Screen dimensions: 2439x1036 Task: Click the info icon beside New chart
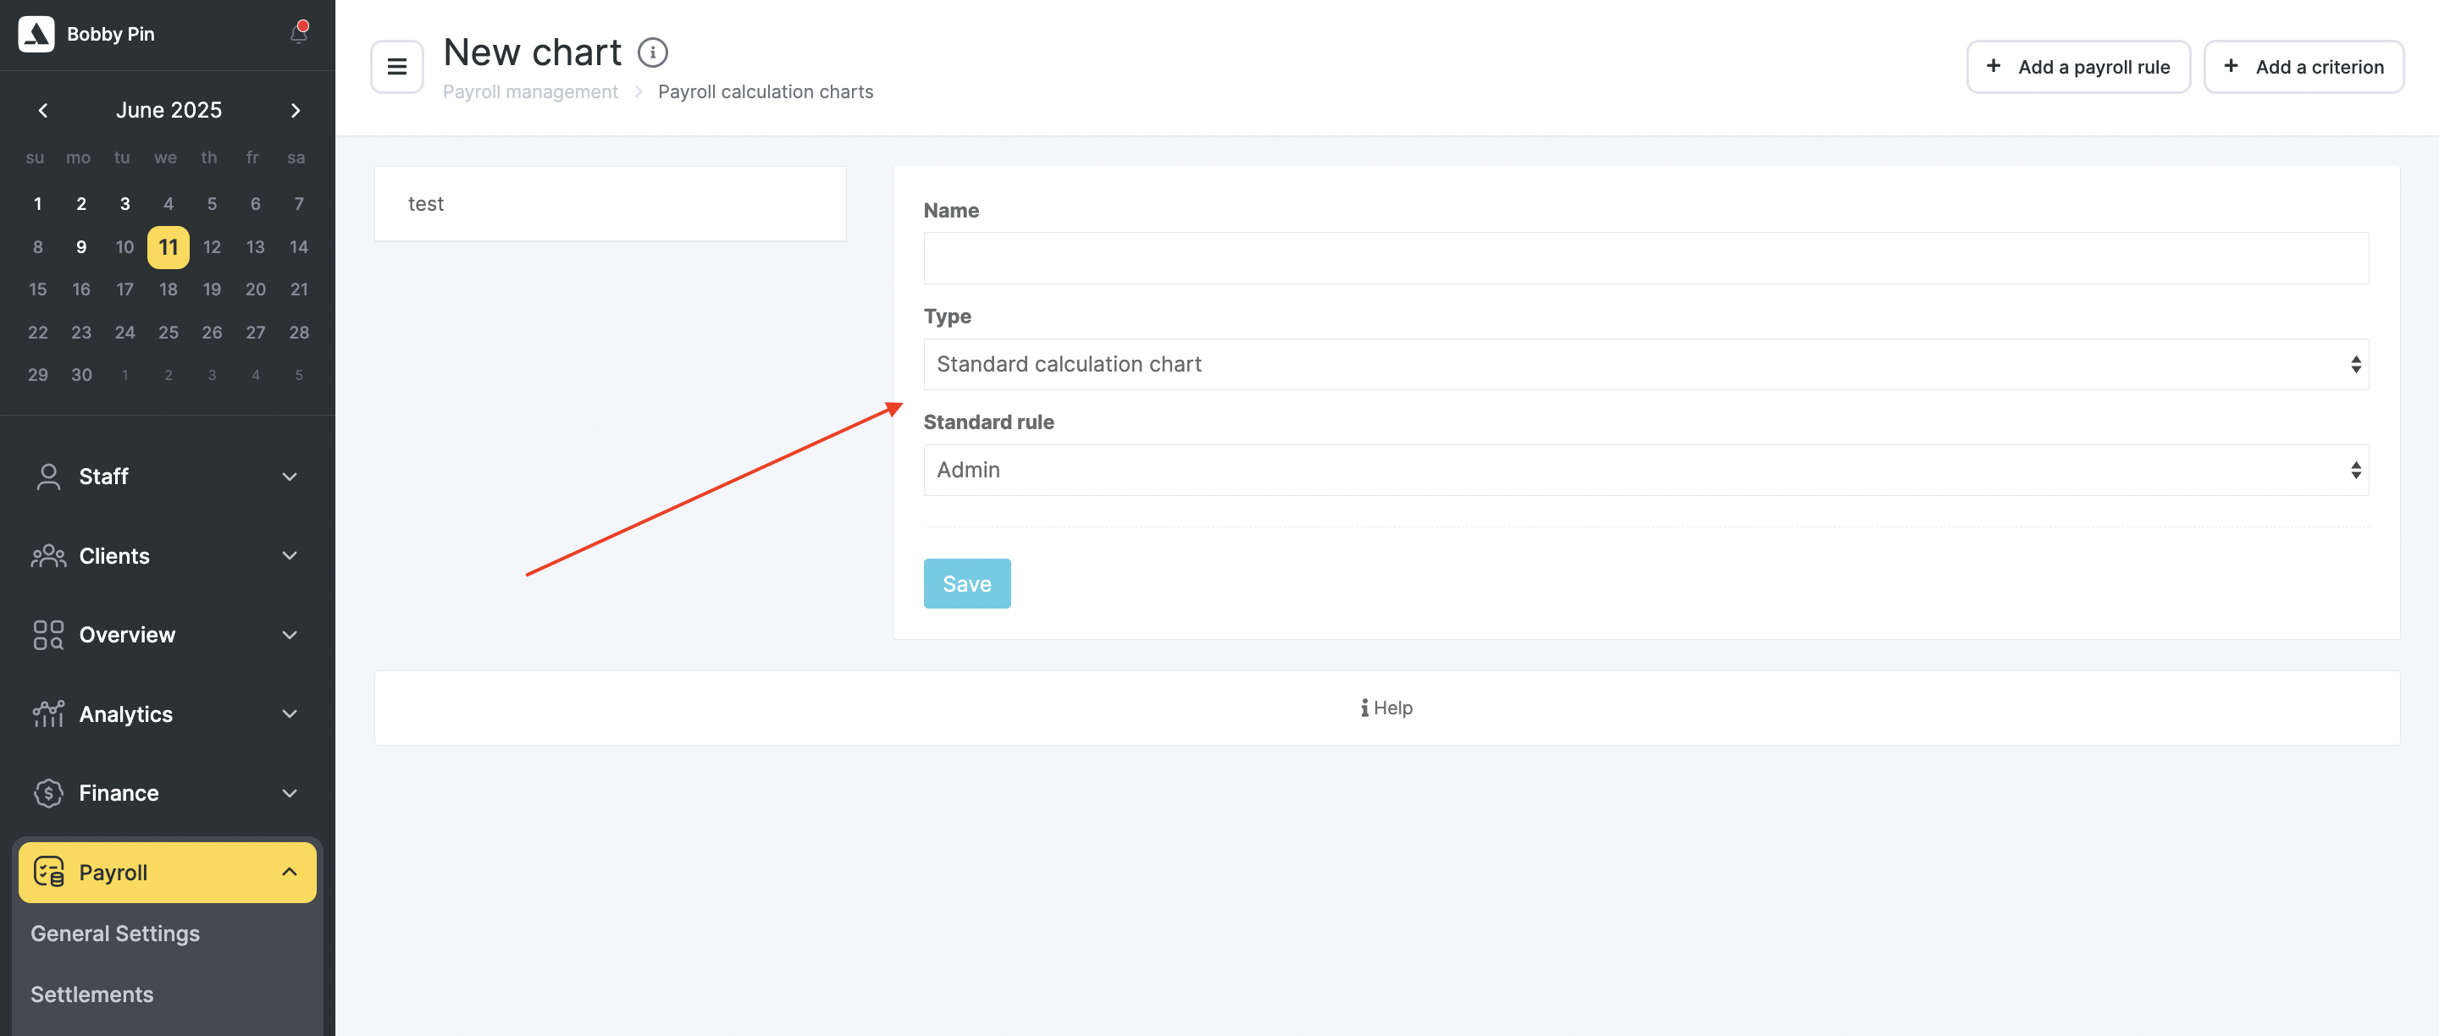coord(652,52)
